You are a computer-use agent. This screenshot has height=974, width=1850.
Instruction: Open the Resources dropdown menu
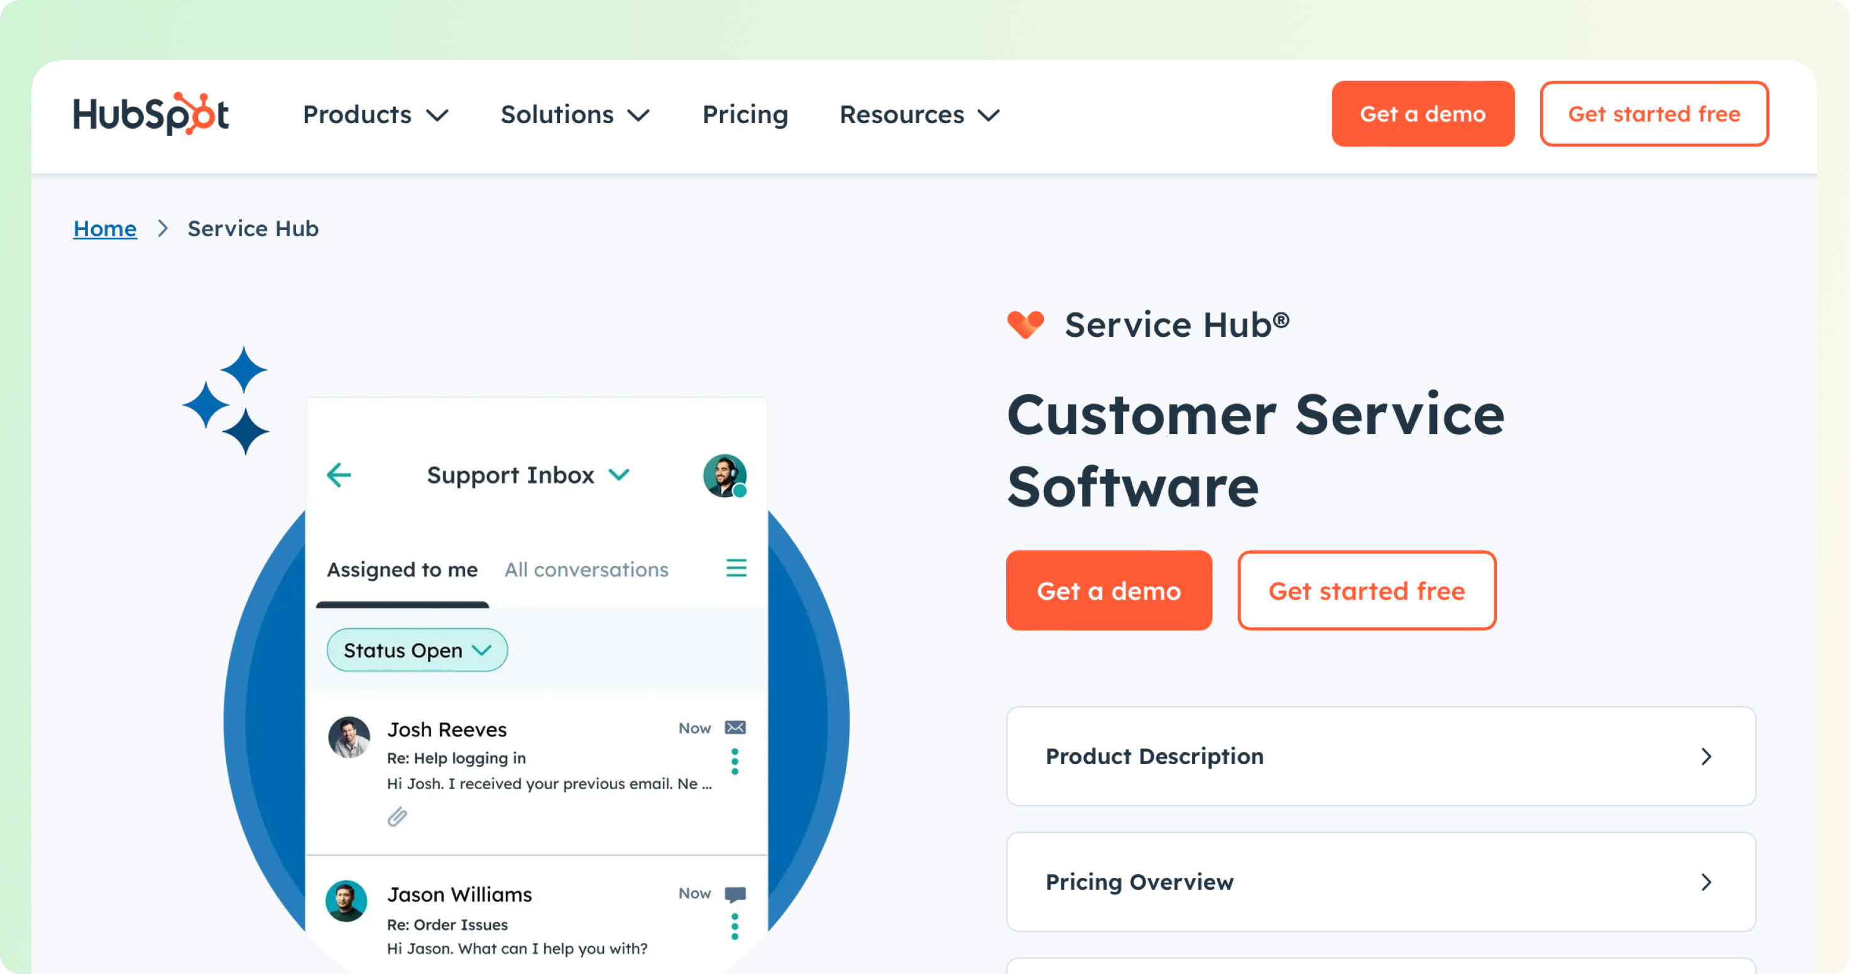[x=919, y=114]
